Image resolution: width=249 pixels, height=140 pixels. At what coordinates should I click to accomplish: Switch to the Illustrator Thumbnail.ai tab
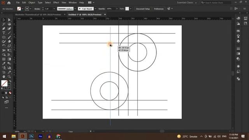click(38, 14)
